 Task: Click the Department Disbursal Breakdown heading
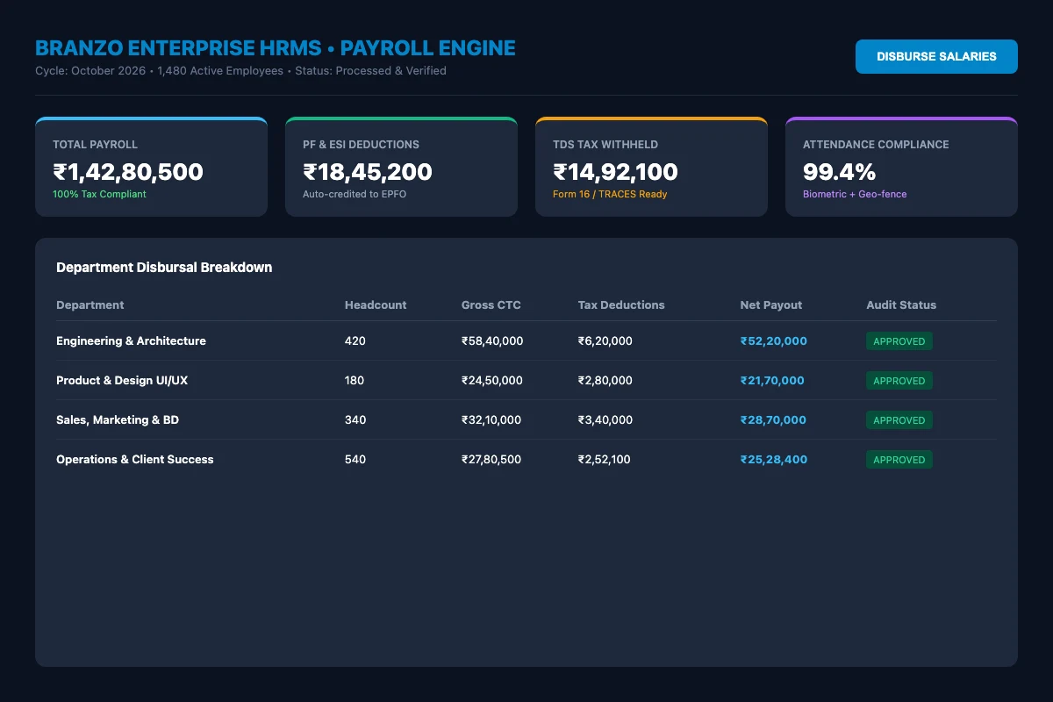164,268
